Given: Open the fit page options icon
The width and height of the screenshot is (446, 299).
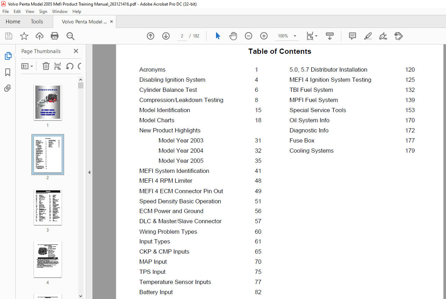Looking at the screenshot, I should (310, 36).
